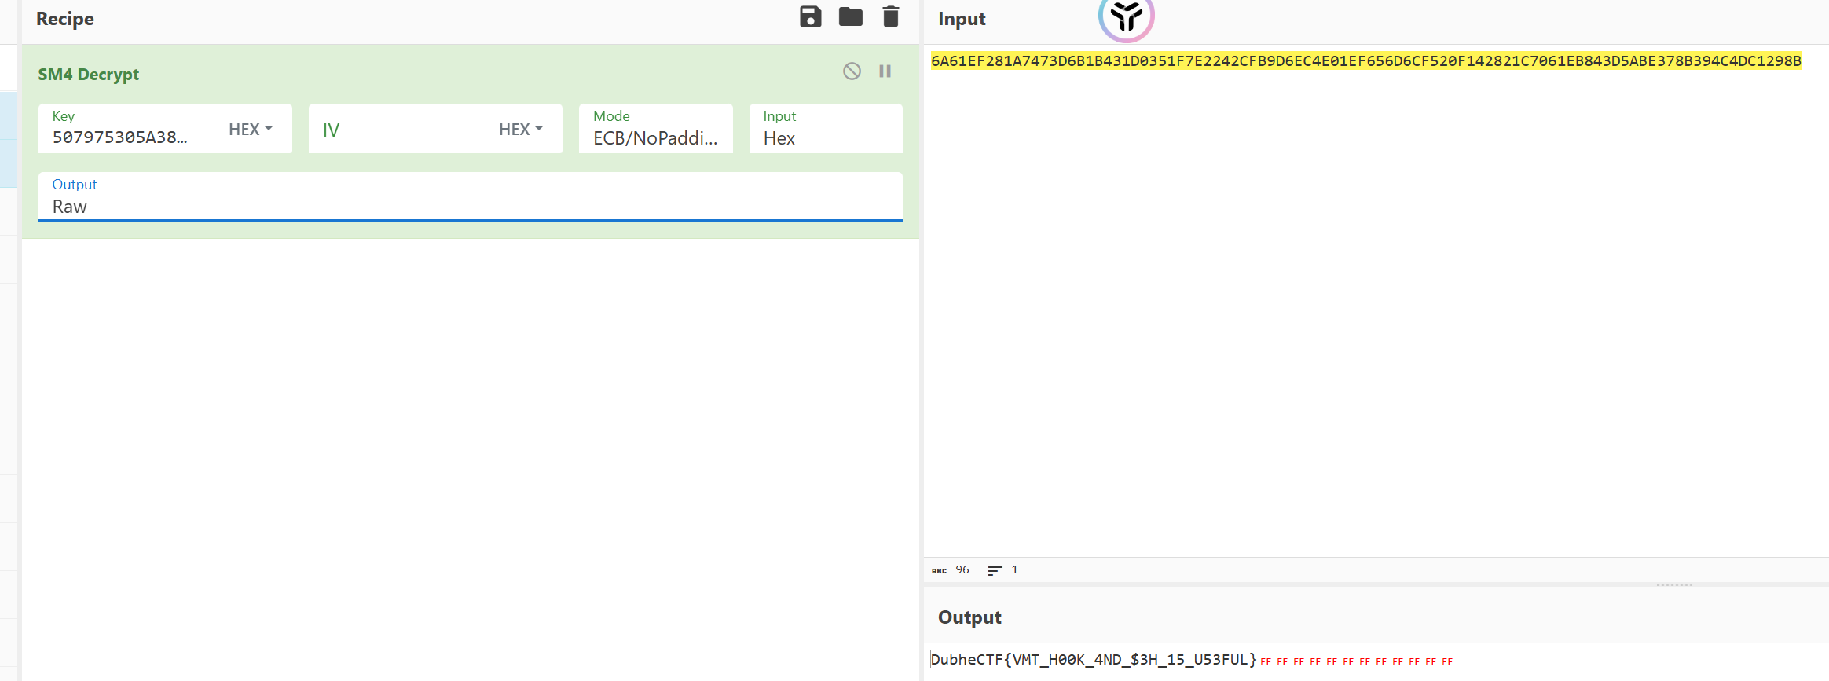Click the Recipe pane header
This screenshot has width=1829, height=681.
[x=65, y=19]
